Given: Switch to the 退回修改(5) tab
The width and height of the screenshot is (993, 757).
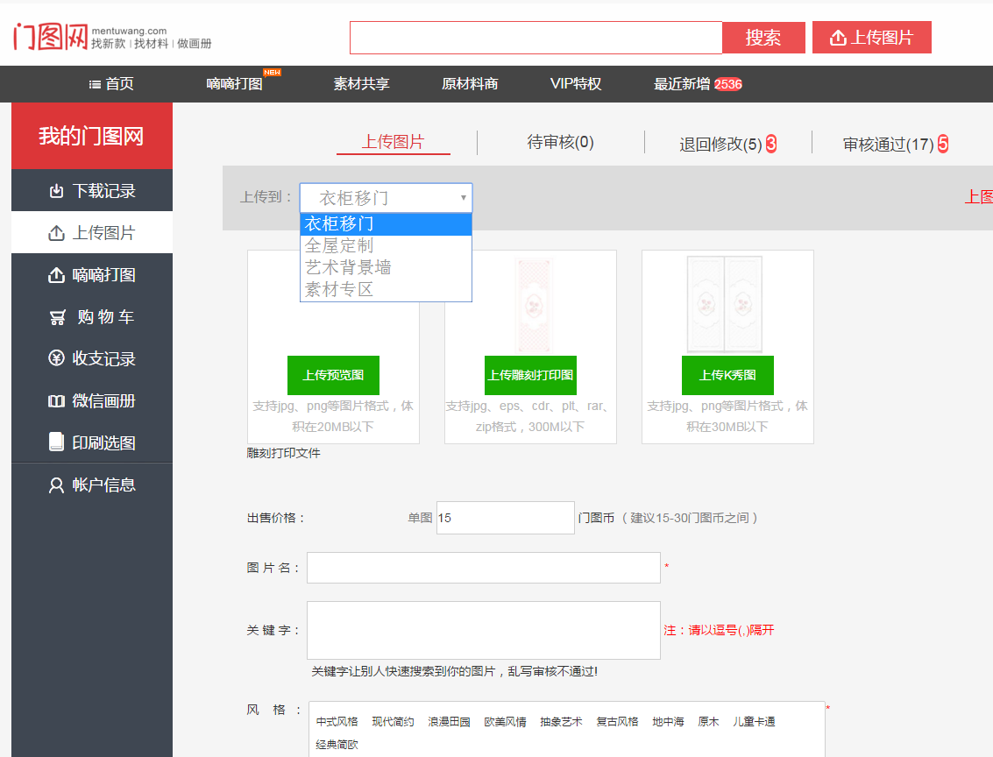Looking at the screenshot, I should 720,144.
